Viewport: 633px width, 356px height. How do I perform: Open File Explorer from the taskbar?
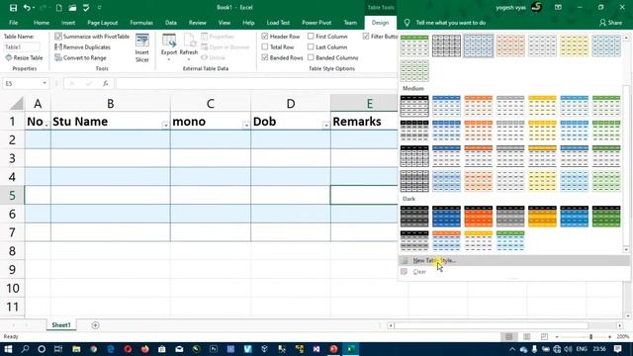point(76,349)
